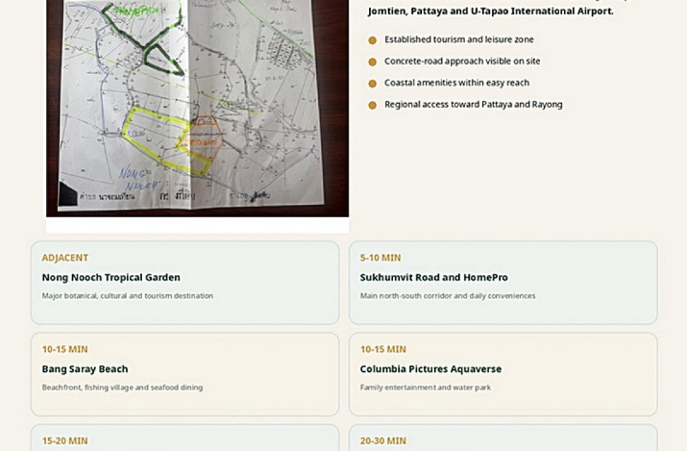The height and width of the screenshot is (451, 687).
Task: Click 10-15 MIN label above Bang Saray Beach
Action: pyautogui.click(x=65, y=349)
